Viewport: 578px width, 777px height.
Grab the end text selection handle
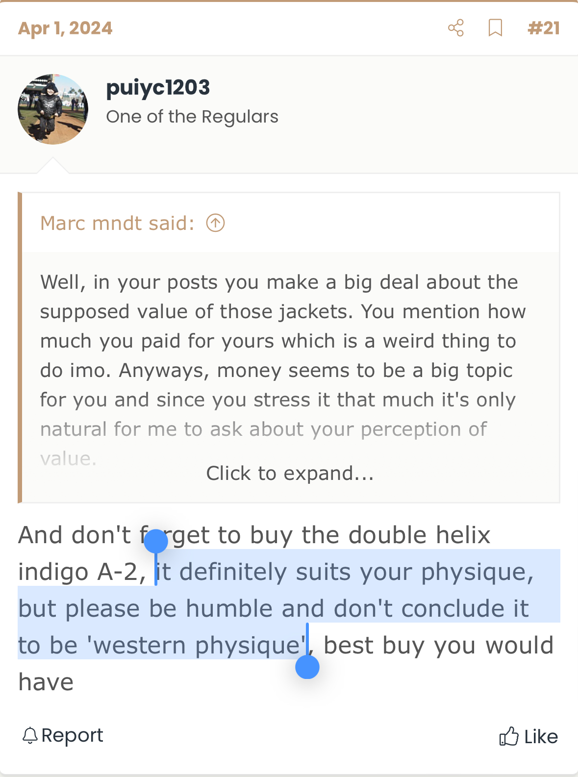tap(307, 667)
